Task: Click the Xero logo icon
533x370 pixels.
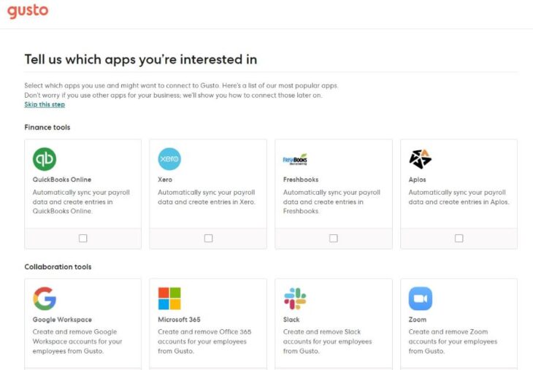Action: click(x=169, y=159)
